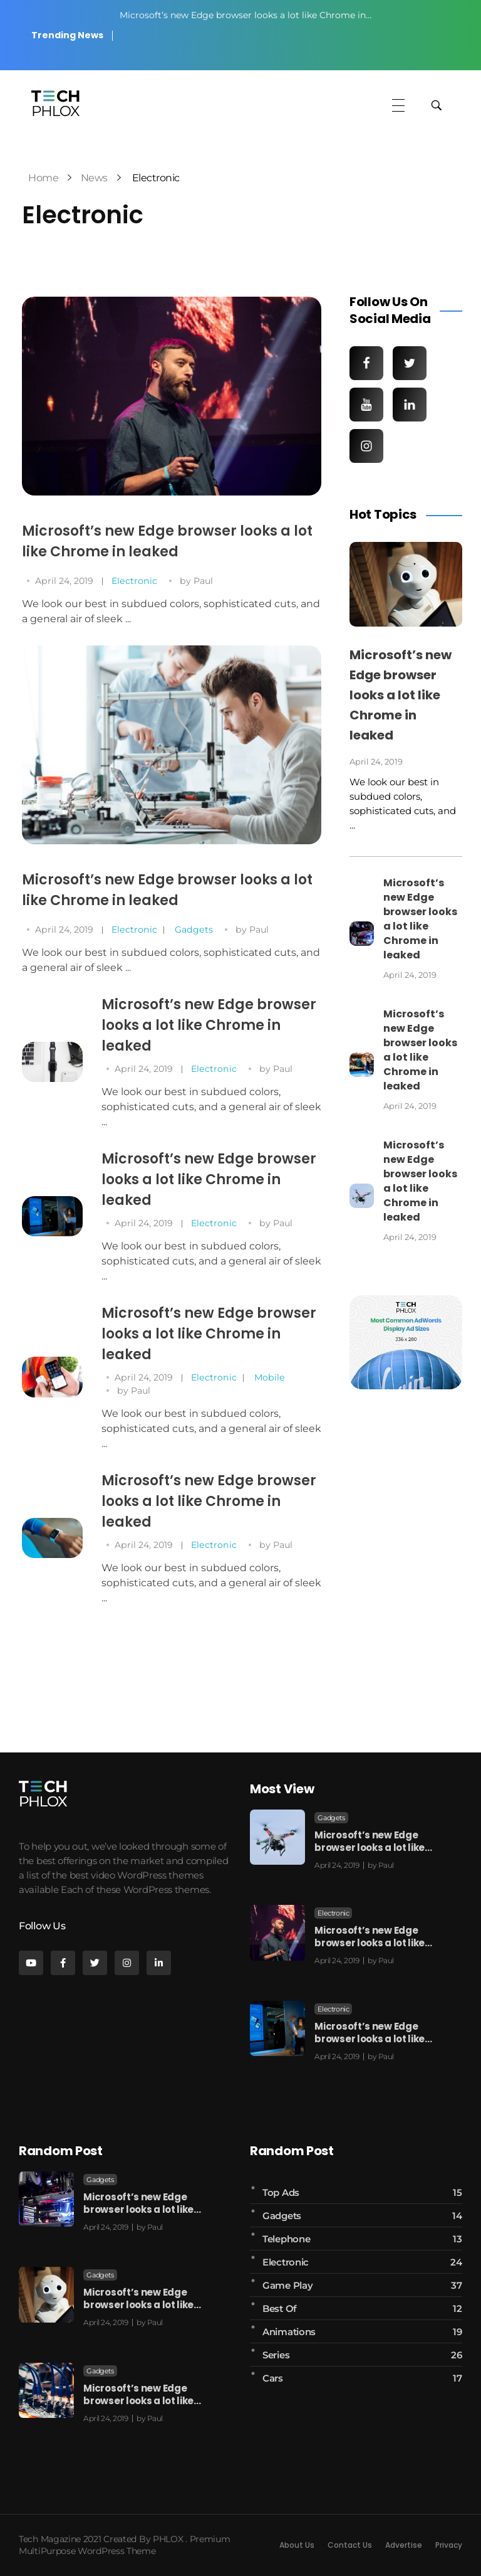The image size is (481, 2576).
Task: Click the sidebar LinkedIn icon button
Action: pos(409,405)
